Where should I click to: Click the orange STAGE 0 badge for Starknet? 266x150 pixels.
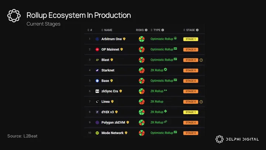tap(191, 70)
